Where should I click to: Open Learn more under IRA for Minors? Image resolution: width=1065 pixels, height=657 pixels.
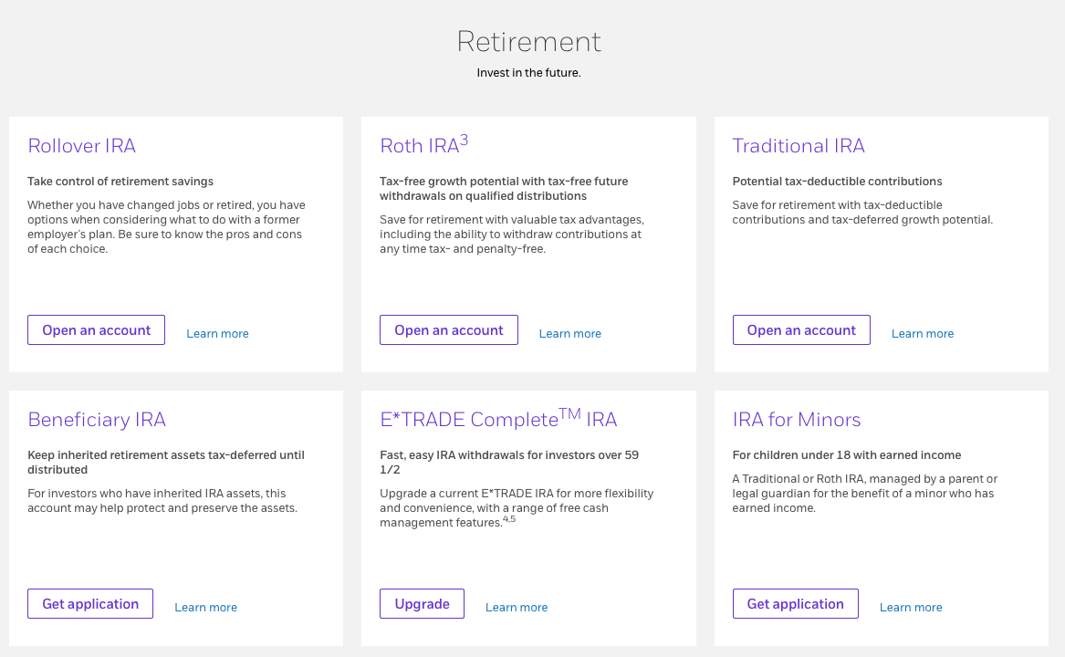click(x=911, y=607)
